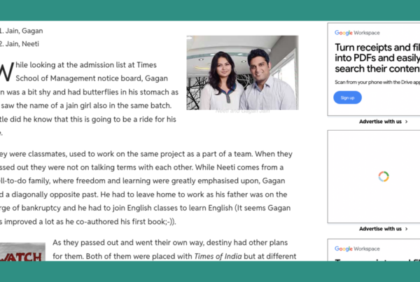Click the large drop-cap letter W
The height and width of the screenshot is (282, 420).
[7, 72]
